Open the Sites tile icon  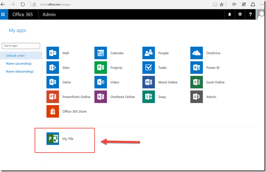(53, 67)
